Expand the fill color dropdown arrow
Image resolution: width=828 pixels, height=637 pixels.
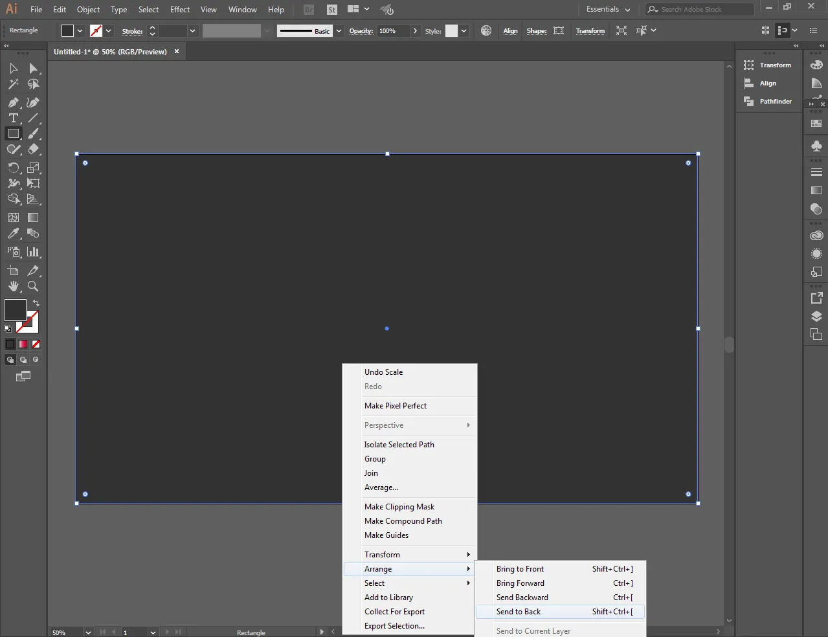(x=80, y=30)
